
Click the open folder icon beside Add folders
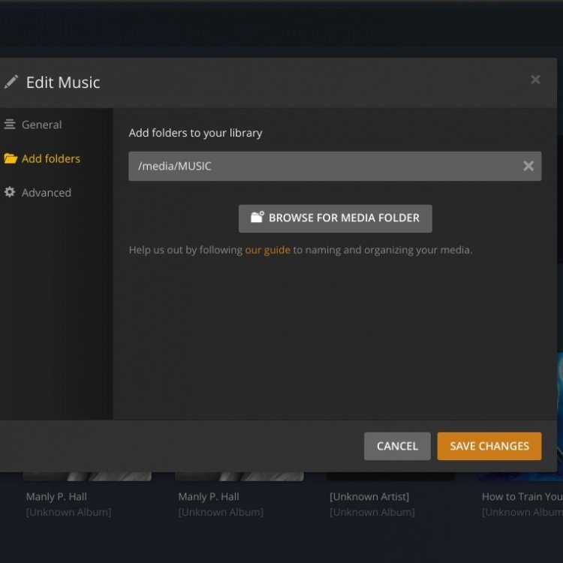(x=11, y=158)
